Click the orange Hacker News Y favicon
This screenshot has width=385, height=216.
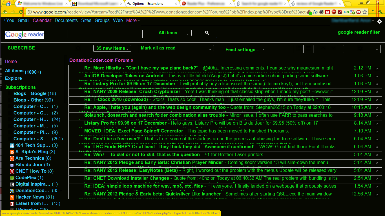point(12,197)
